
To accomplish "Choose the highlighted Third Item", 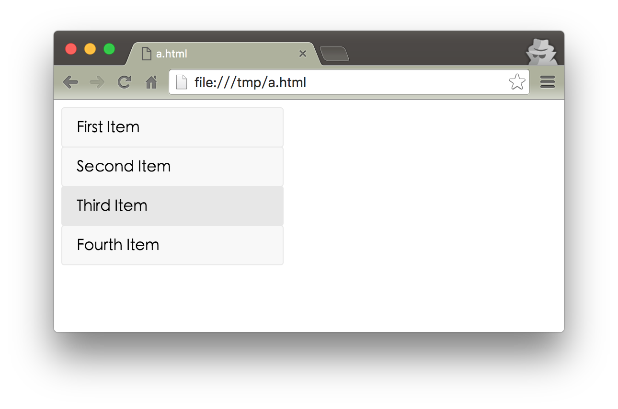I will (x=172, y=206).
